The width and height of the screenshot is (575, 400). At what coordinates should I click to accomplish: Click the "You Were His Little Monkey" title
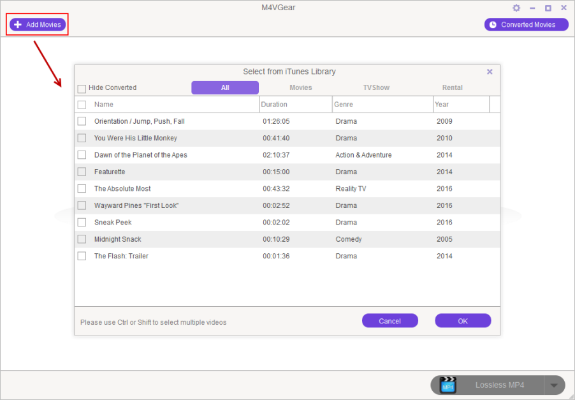tap(135, 138)
